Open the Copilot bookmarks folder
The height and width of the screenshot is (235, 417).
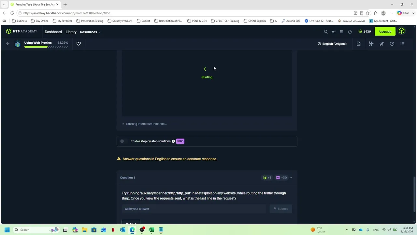[143, 21]
